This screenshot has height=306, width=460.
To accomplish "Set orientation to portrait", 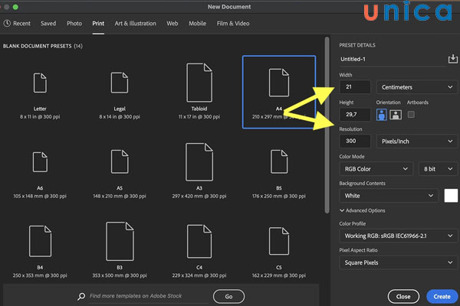I will pyautogui.click(x=382, y=115).
